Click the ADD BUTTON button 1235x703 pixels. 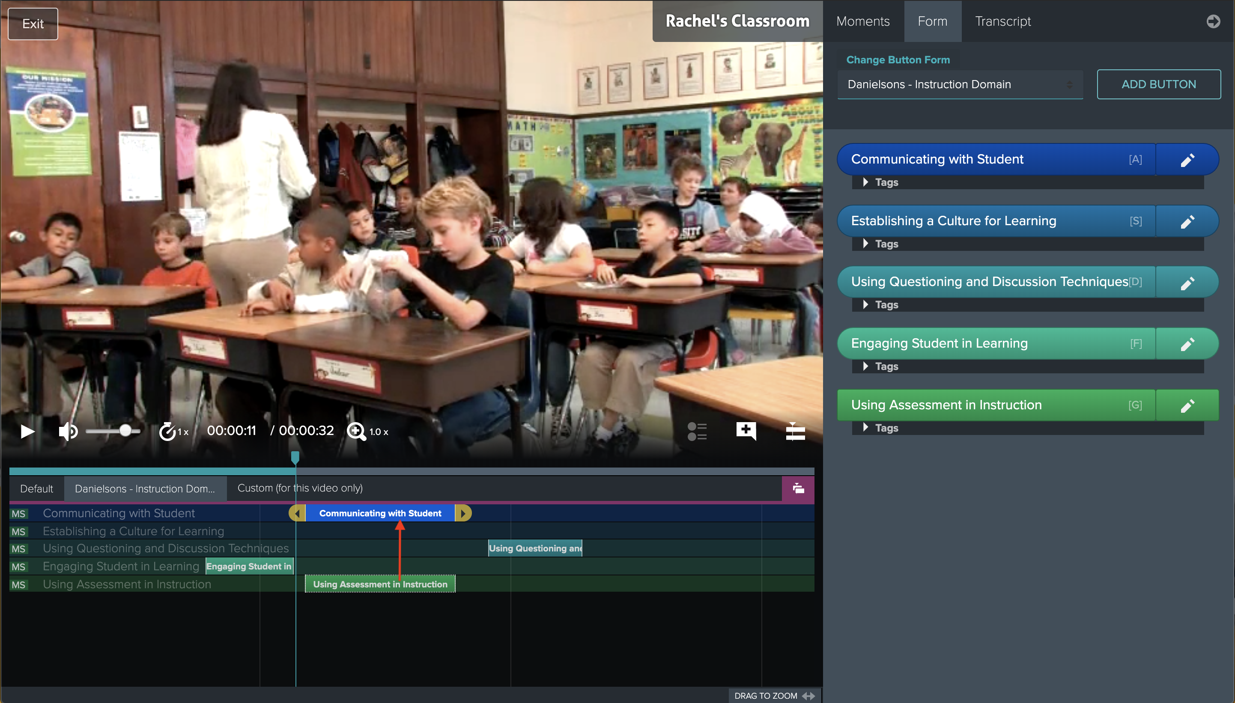click(1158, 84)
